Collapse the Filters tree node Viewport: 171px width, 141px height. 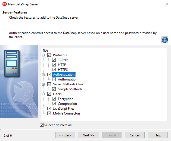pyautogui.click(x=44, y=94)
